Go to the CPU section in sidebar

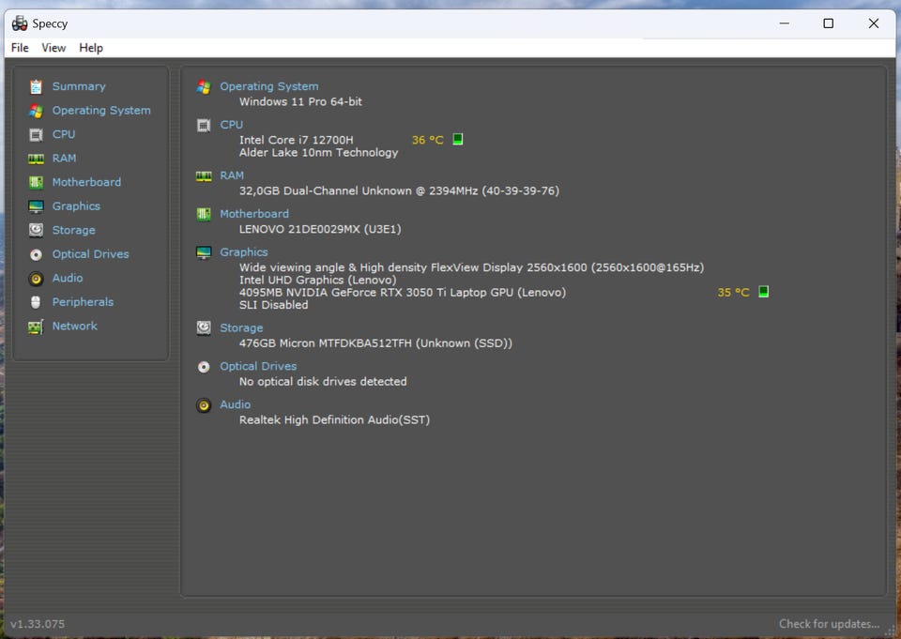[64, 134]
